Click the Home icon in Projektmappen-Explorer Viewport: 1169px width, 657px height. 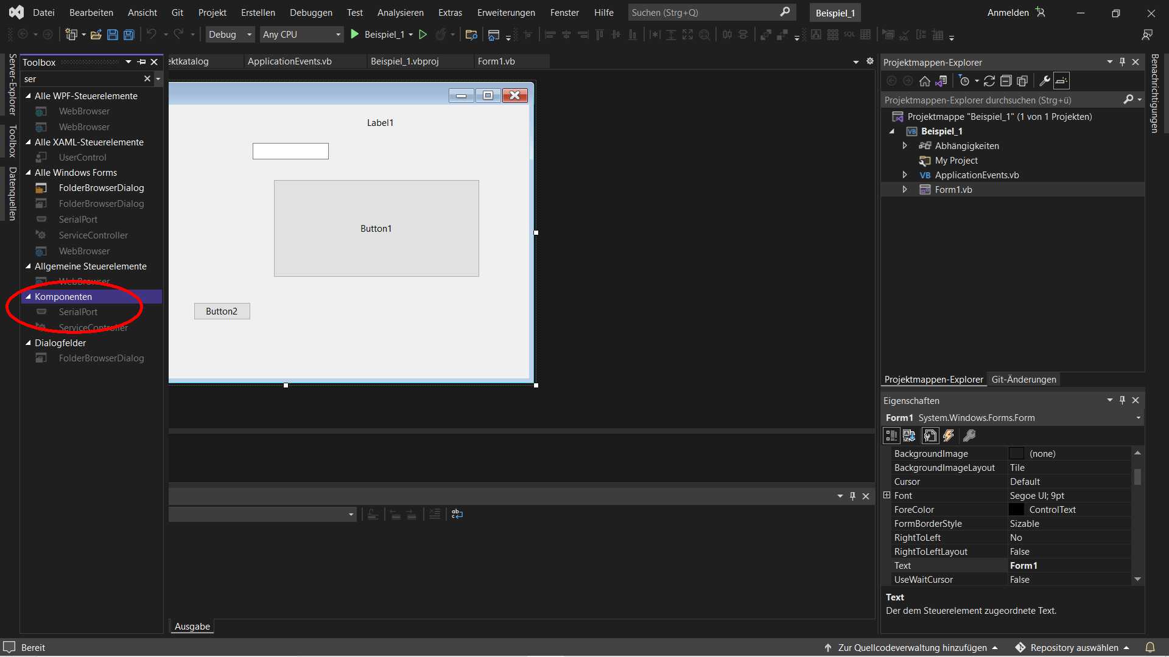(x=925, y=81)
